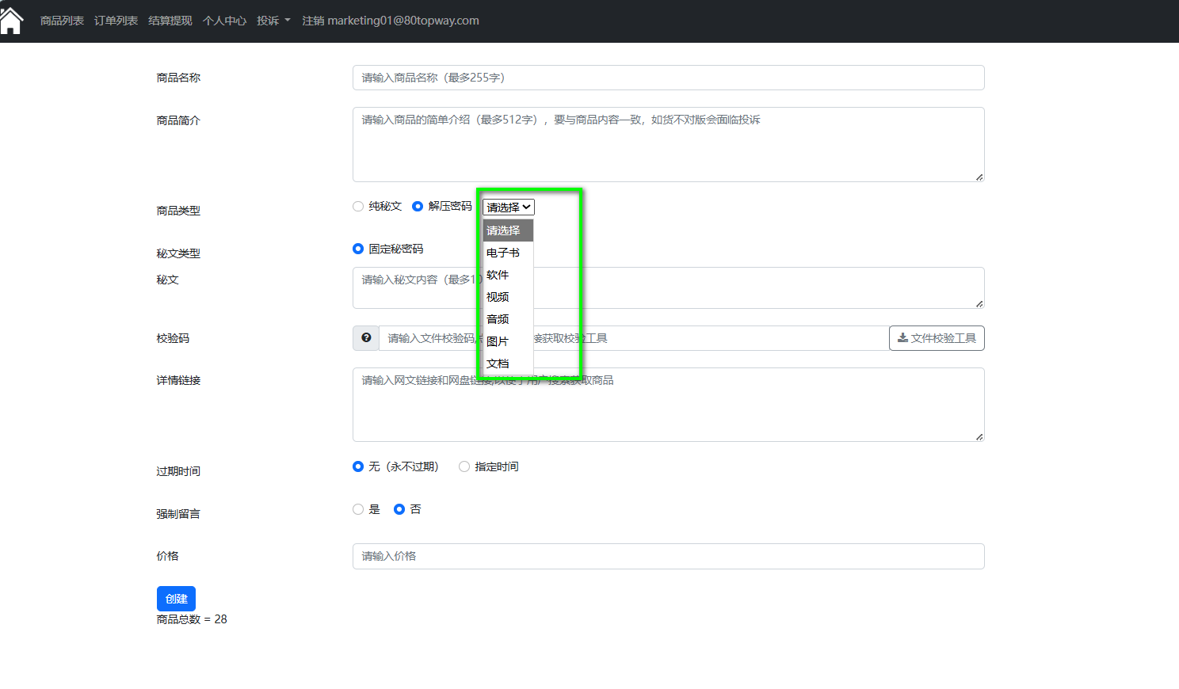1179x689 pixels.
Task: Select 视频 option from dropdown
Action: (x=498, y=297)
